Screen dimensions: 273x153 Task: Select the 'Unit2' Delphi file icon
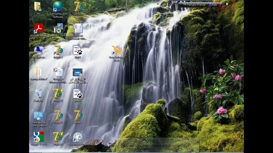click(x=78, y=7)
